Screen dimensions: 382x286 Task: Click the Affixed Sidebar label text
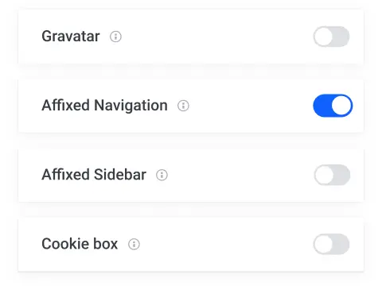[94, 175]
